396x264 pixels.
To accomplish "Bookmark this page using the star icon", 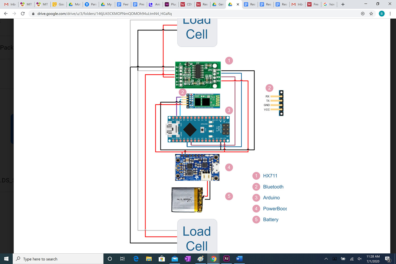I will coord(371,13).
